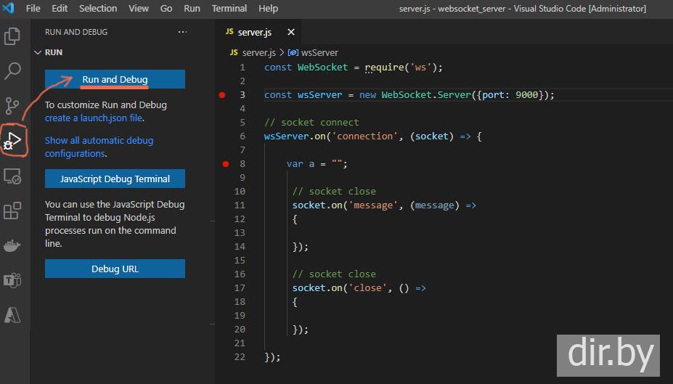
Task: Click the JavaScript Debug Terminal button
Action: [115, 179]
